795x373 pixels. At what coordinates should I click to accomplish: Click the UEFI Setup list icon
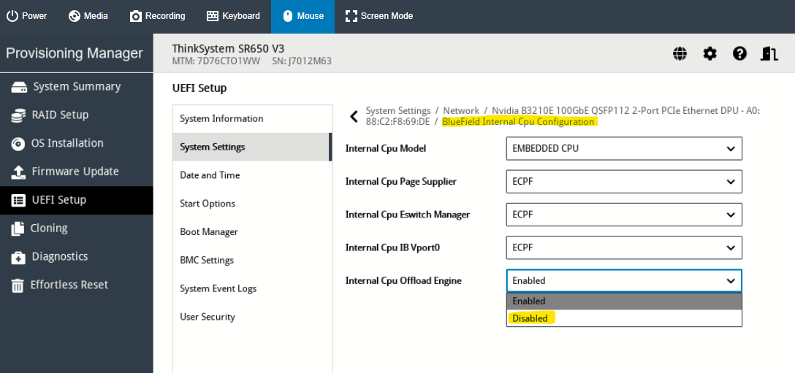coord(18,200)
